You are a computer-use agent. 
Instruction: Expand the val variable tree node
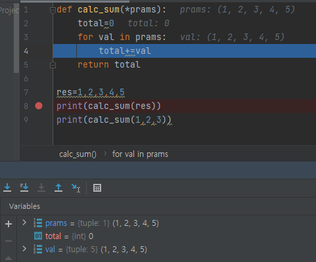[24, 249]
